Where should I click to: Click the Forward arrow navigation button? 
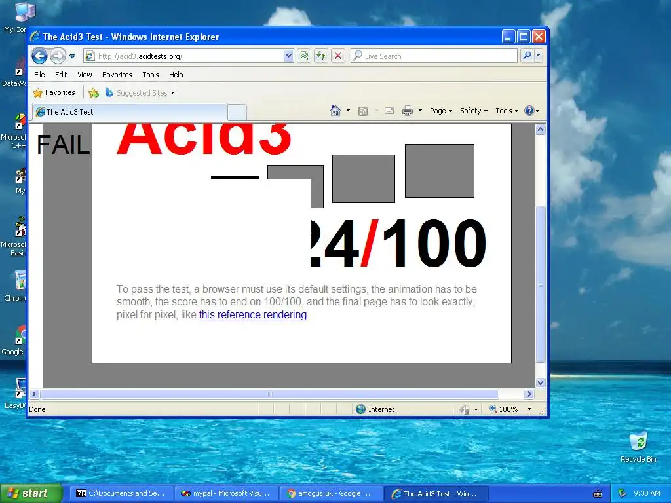[58, 56]
